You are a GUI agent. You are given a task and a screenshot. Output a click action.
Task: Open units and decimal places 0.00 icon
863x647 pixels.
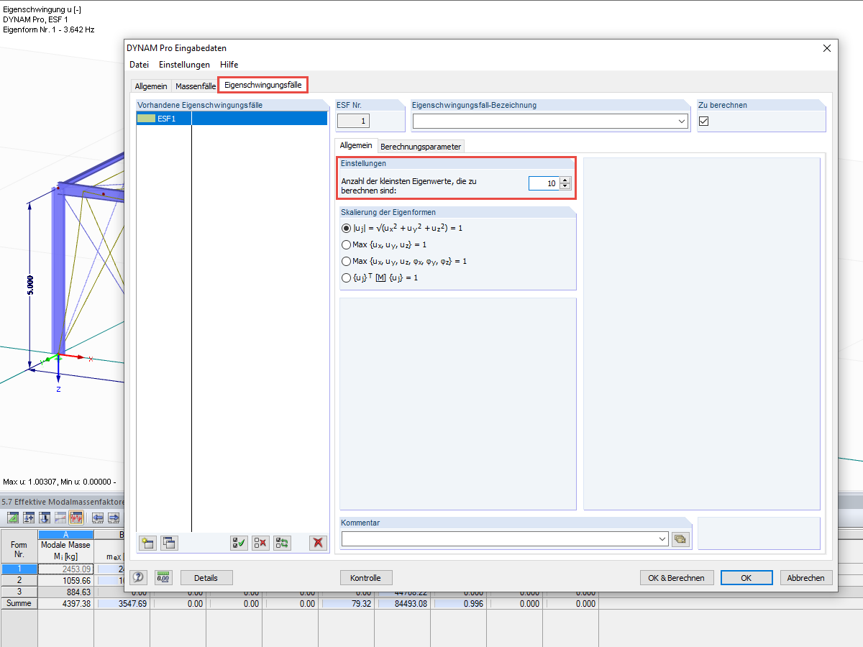pos(163,577)
